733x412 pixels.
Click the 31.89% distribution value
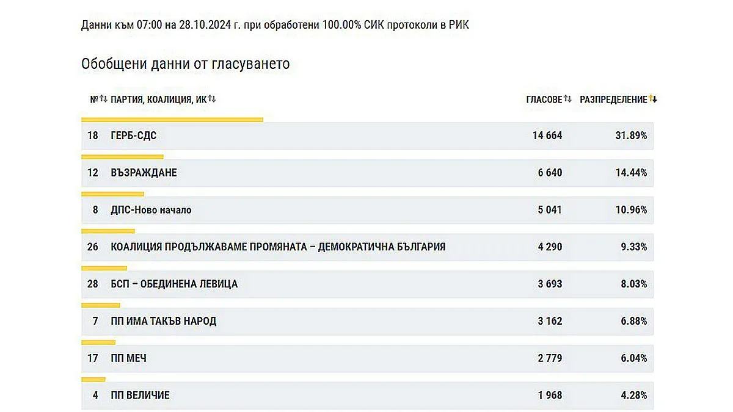630,136
